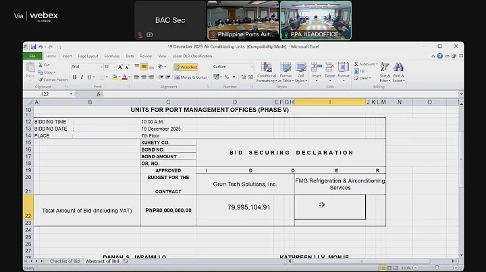Click the Format Painter brush
486x272 pixels.
tap(40, 79)
